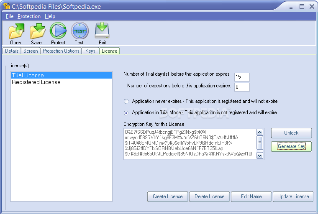This screenshot has width=318, height=214.
Task: Click the padlock app icon in title bar
Action: coord(7,6)
